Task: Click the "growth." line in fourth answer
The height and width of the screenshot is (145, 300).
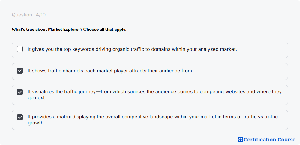Action: point(36,123)
